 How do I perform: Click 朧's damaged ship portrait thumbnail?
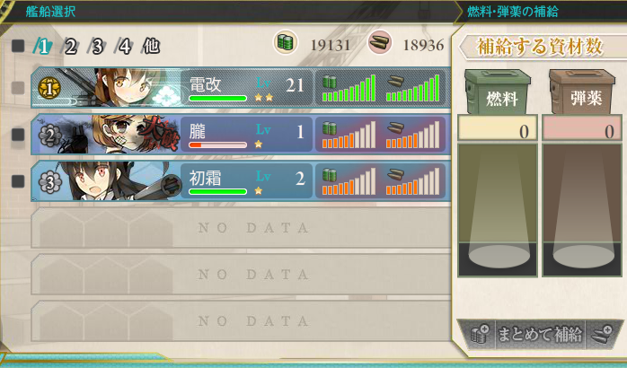pyautogui.click(x=120, y=135)
